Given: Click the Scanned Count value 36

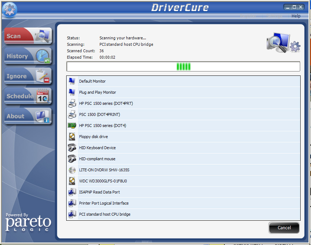Looking at the screenshot, I should coord(102,51).
